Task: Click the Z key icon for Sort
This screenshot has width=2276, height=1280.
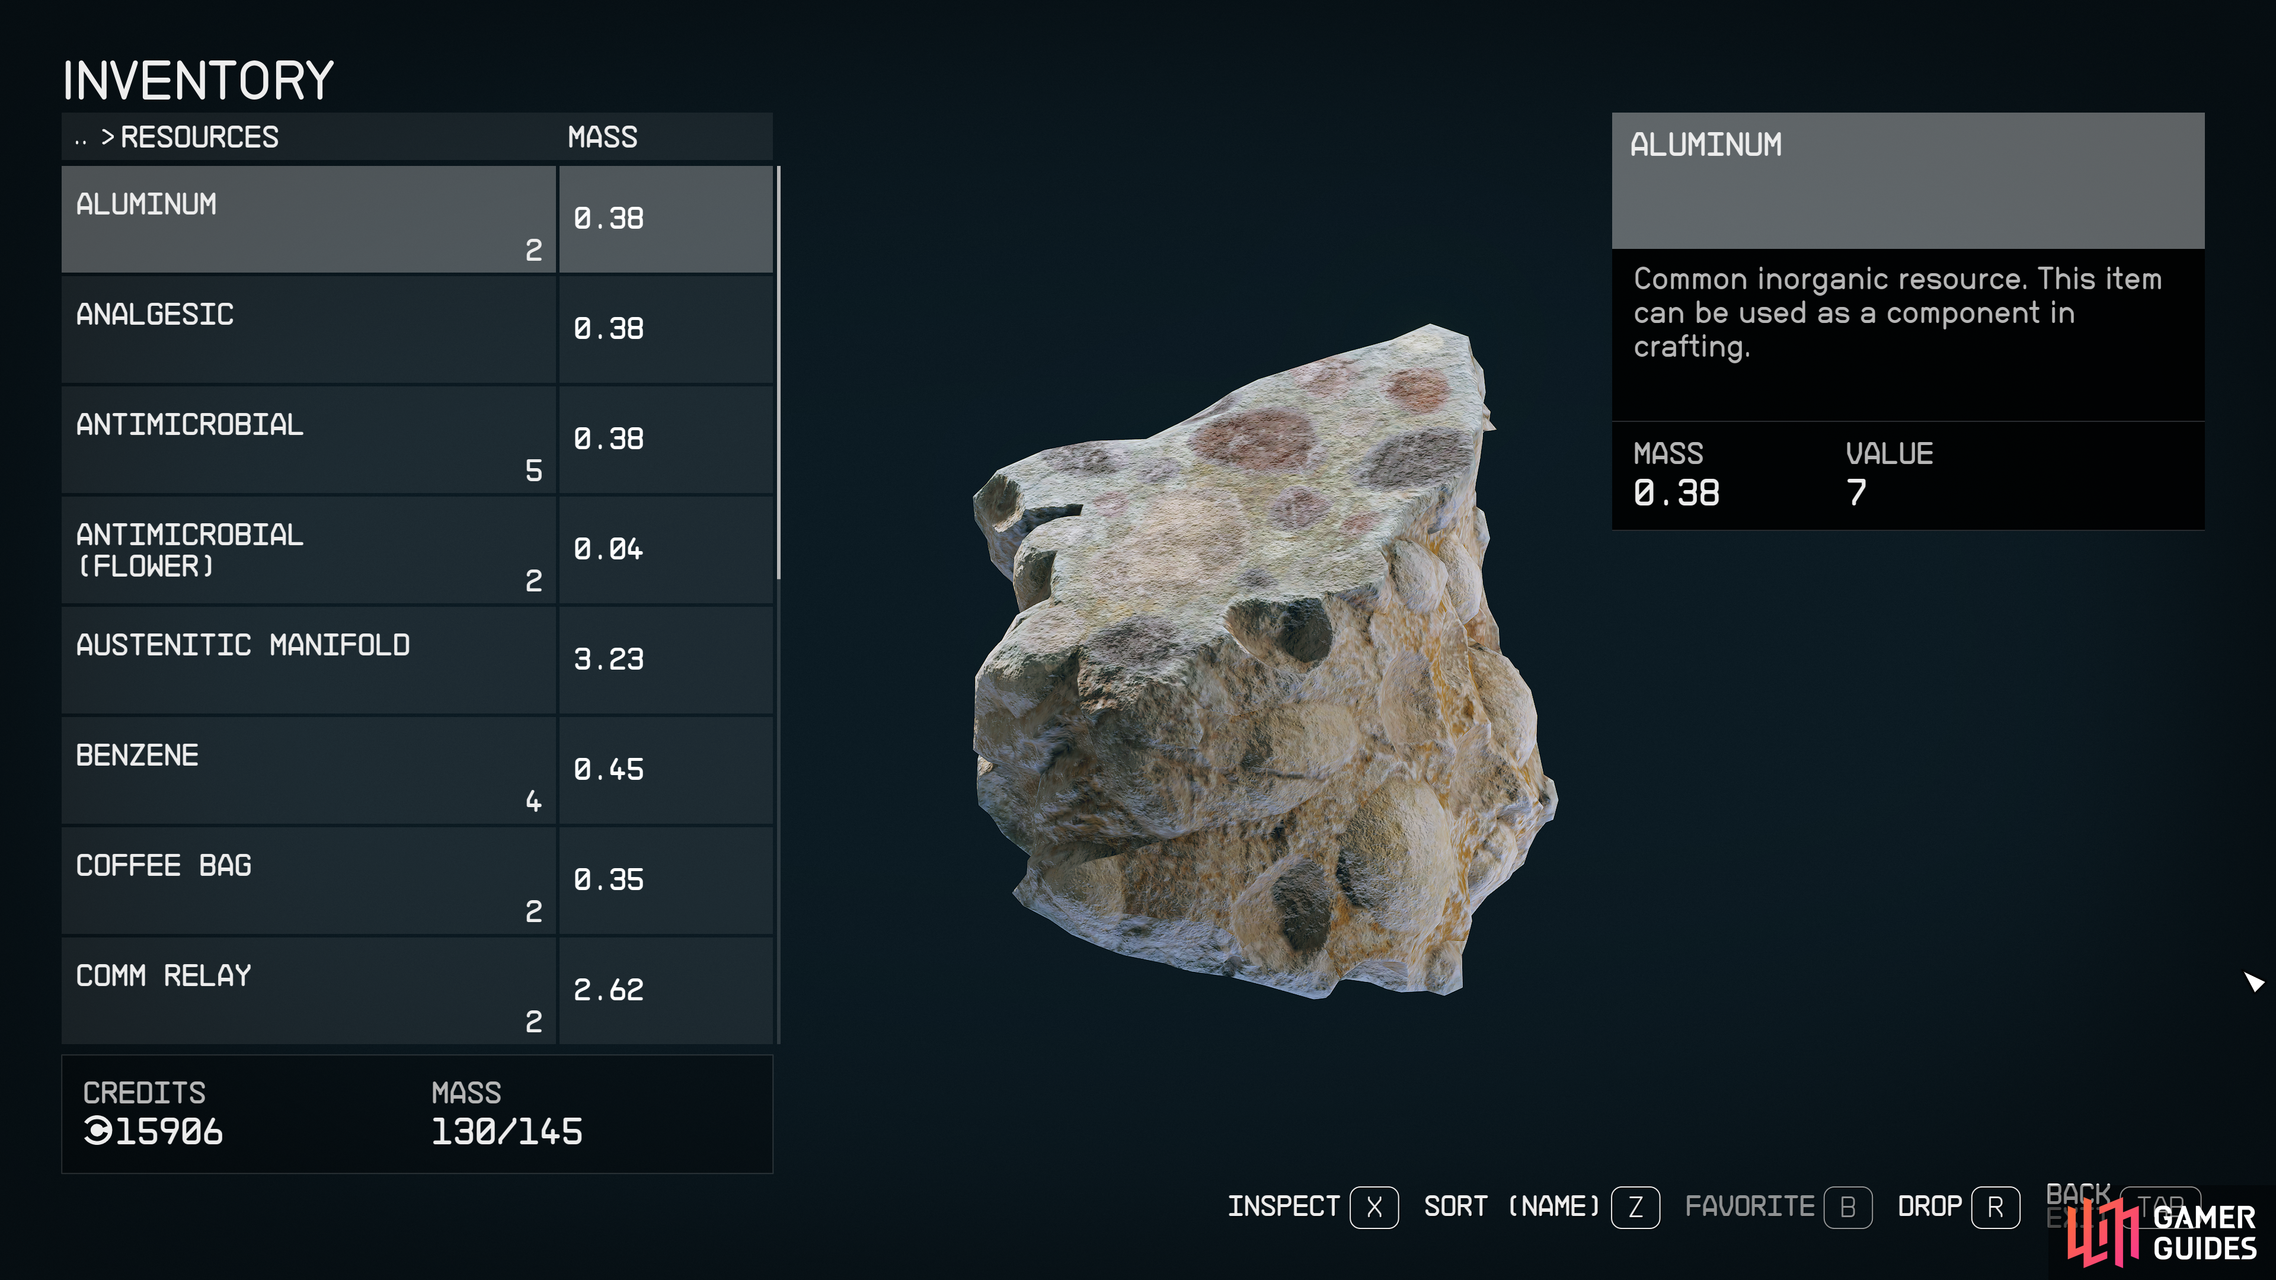Action: (1635, 1208)
